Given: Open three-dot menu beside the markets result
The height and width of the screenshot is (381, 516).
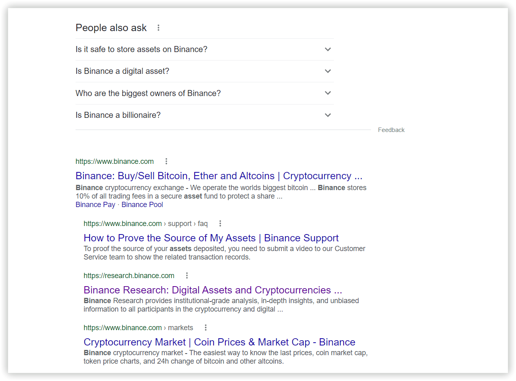Looking at the screenshot, I should tap(206, 328).
